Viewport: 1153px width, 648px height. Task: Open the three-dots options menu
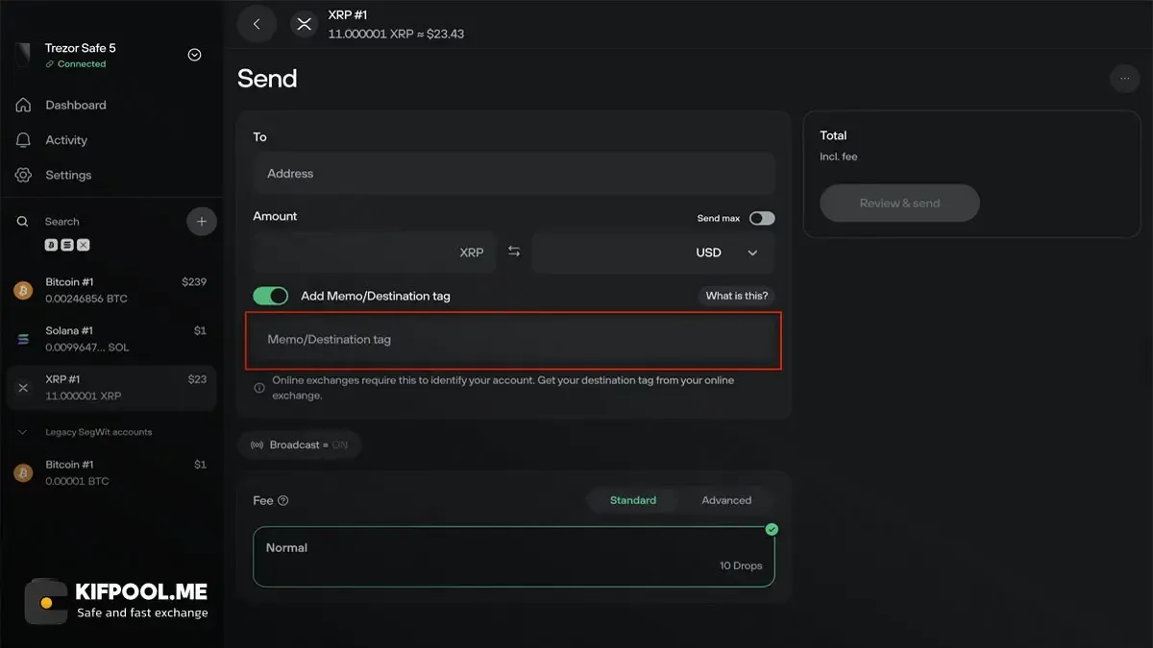tap(1124, 79)
